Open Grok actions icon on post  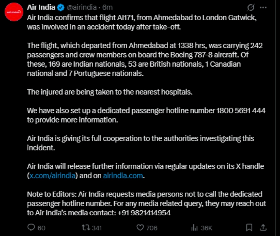pyautogui.click(x=251, y=7)
